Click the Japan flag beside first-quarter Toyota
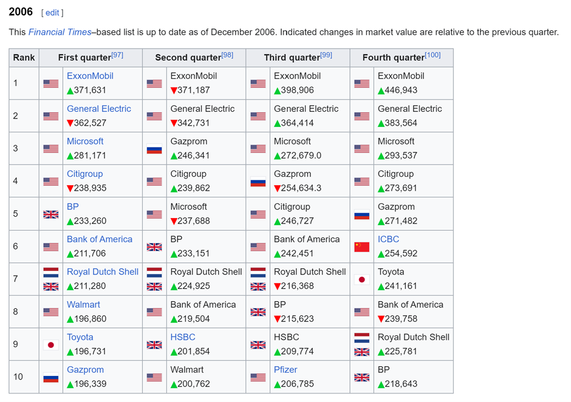571x402 pixels. 51,344
